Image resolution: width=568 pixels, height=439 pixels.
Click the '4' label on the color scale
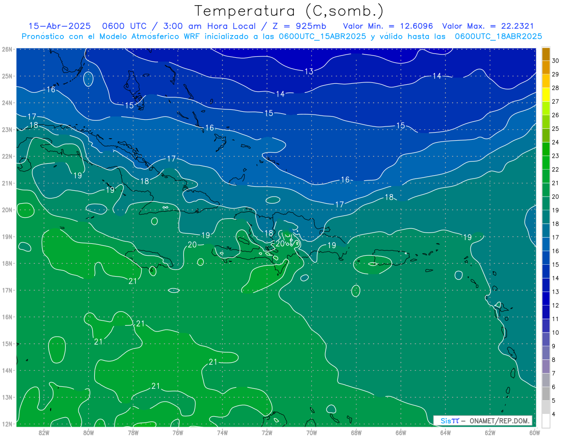click(554, 414)
